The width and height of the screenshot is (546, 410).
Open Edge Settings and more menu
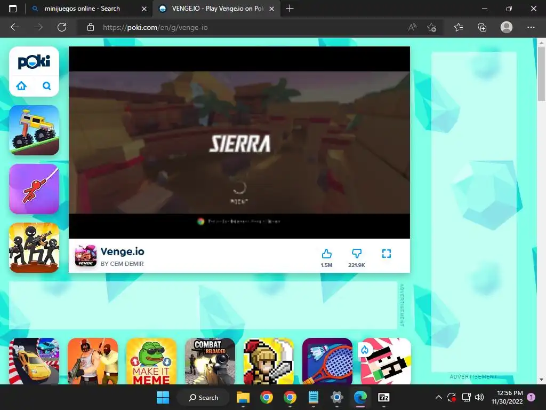click(x=531, y=27)
